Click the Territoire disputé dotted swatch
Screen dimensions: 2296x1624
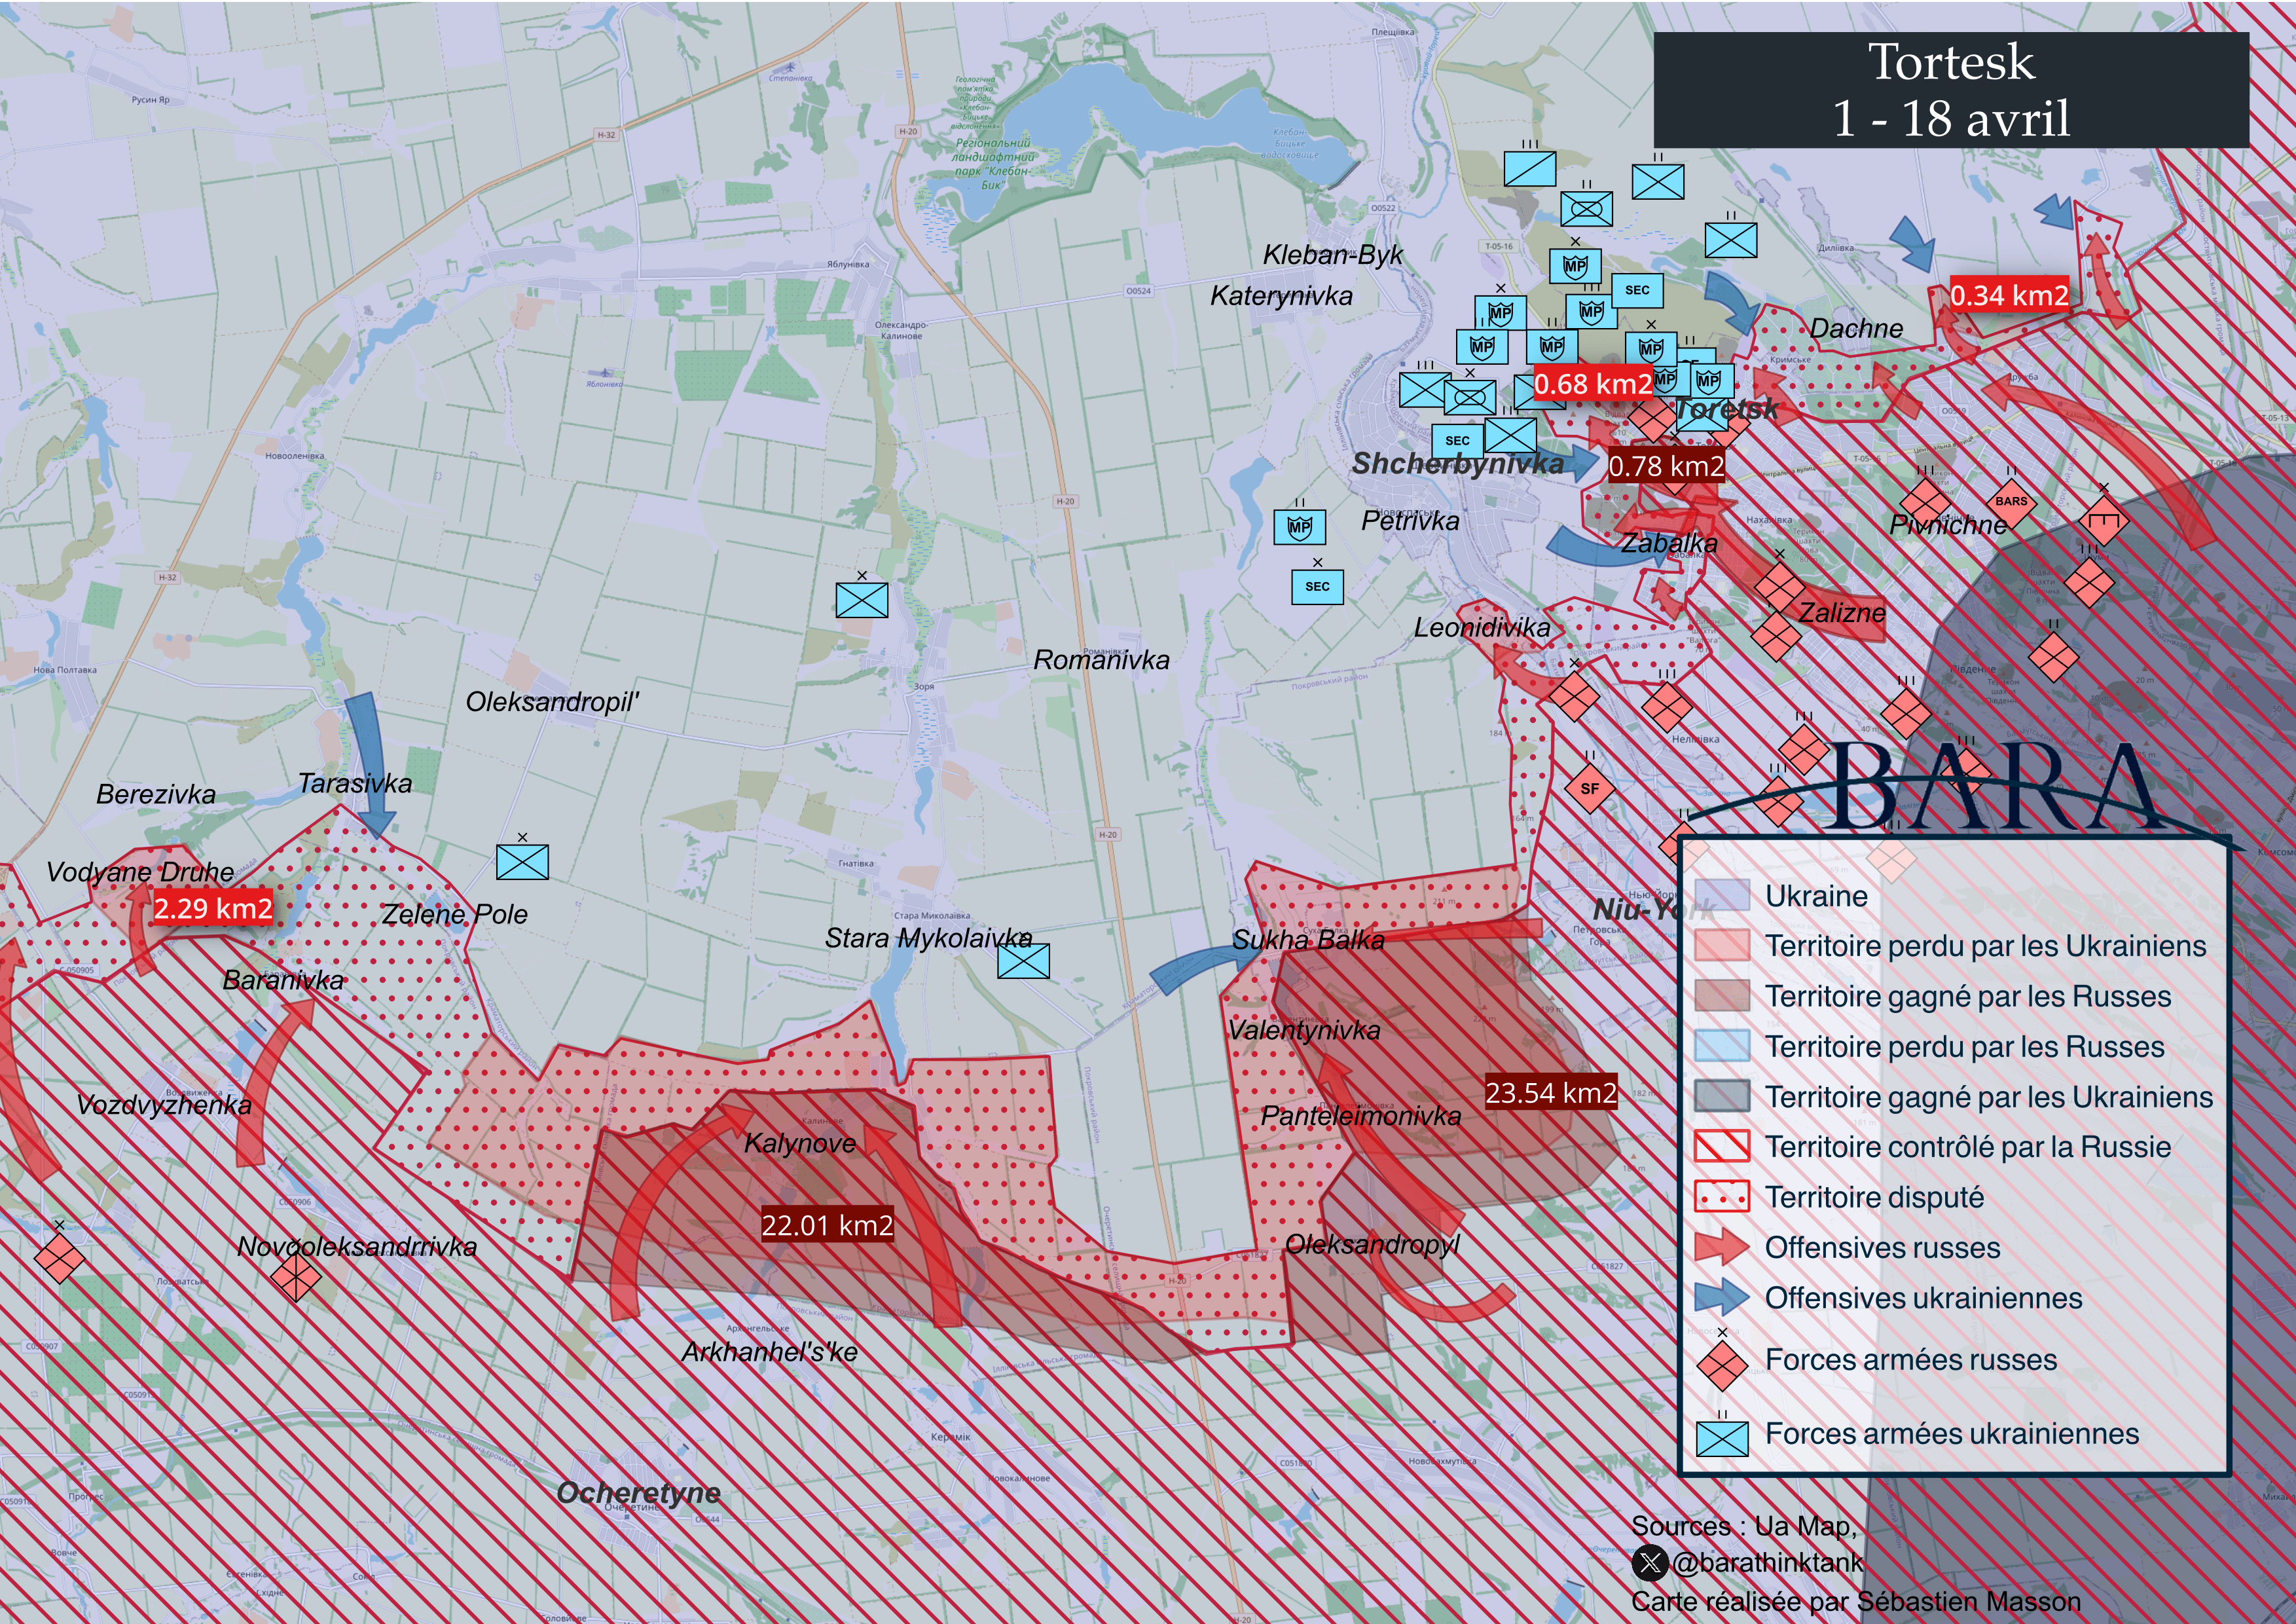tap(1722, 1197)
